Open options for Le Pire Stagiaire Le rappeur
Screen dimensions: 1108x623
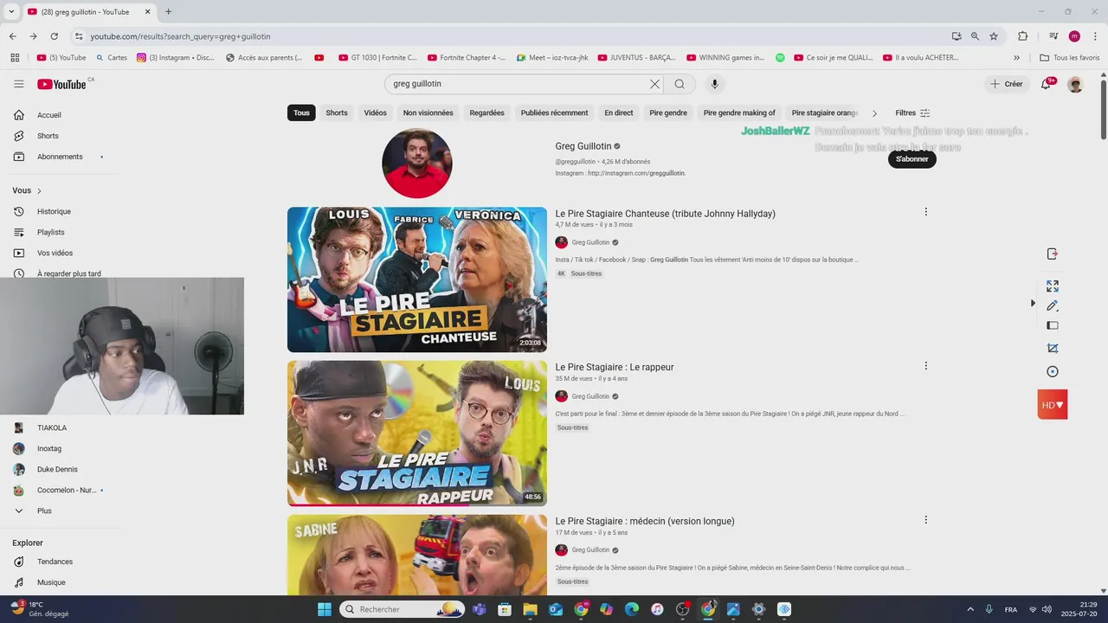pyautogui.click(x=925, y=366)
